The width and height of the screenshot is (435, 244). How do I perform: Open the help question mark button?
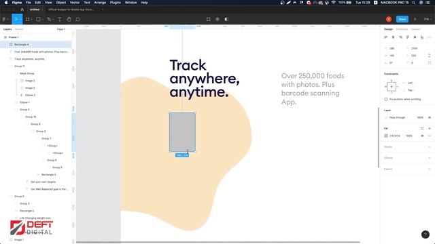pyautogui.click(x=425, y=235)
